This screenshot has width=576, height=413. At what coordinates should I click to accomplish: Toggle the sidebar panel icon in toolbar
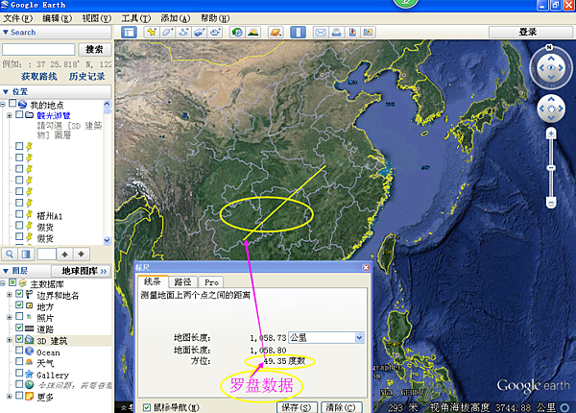(x=129, y=33)
